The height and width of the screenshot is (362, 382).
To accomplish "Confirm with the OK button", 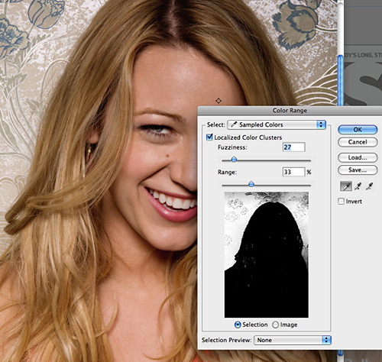I will tap(358, 129).
